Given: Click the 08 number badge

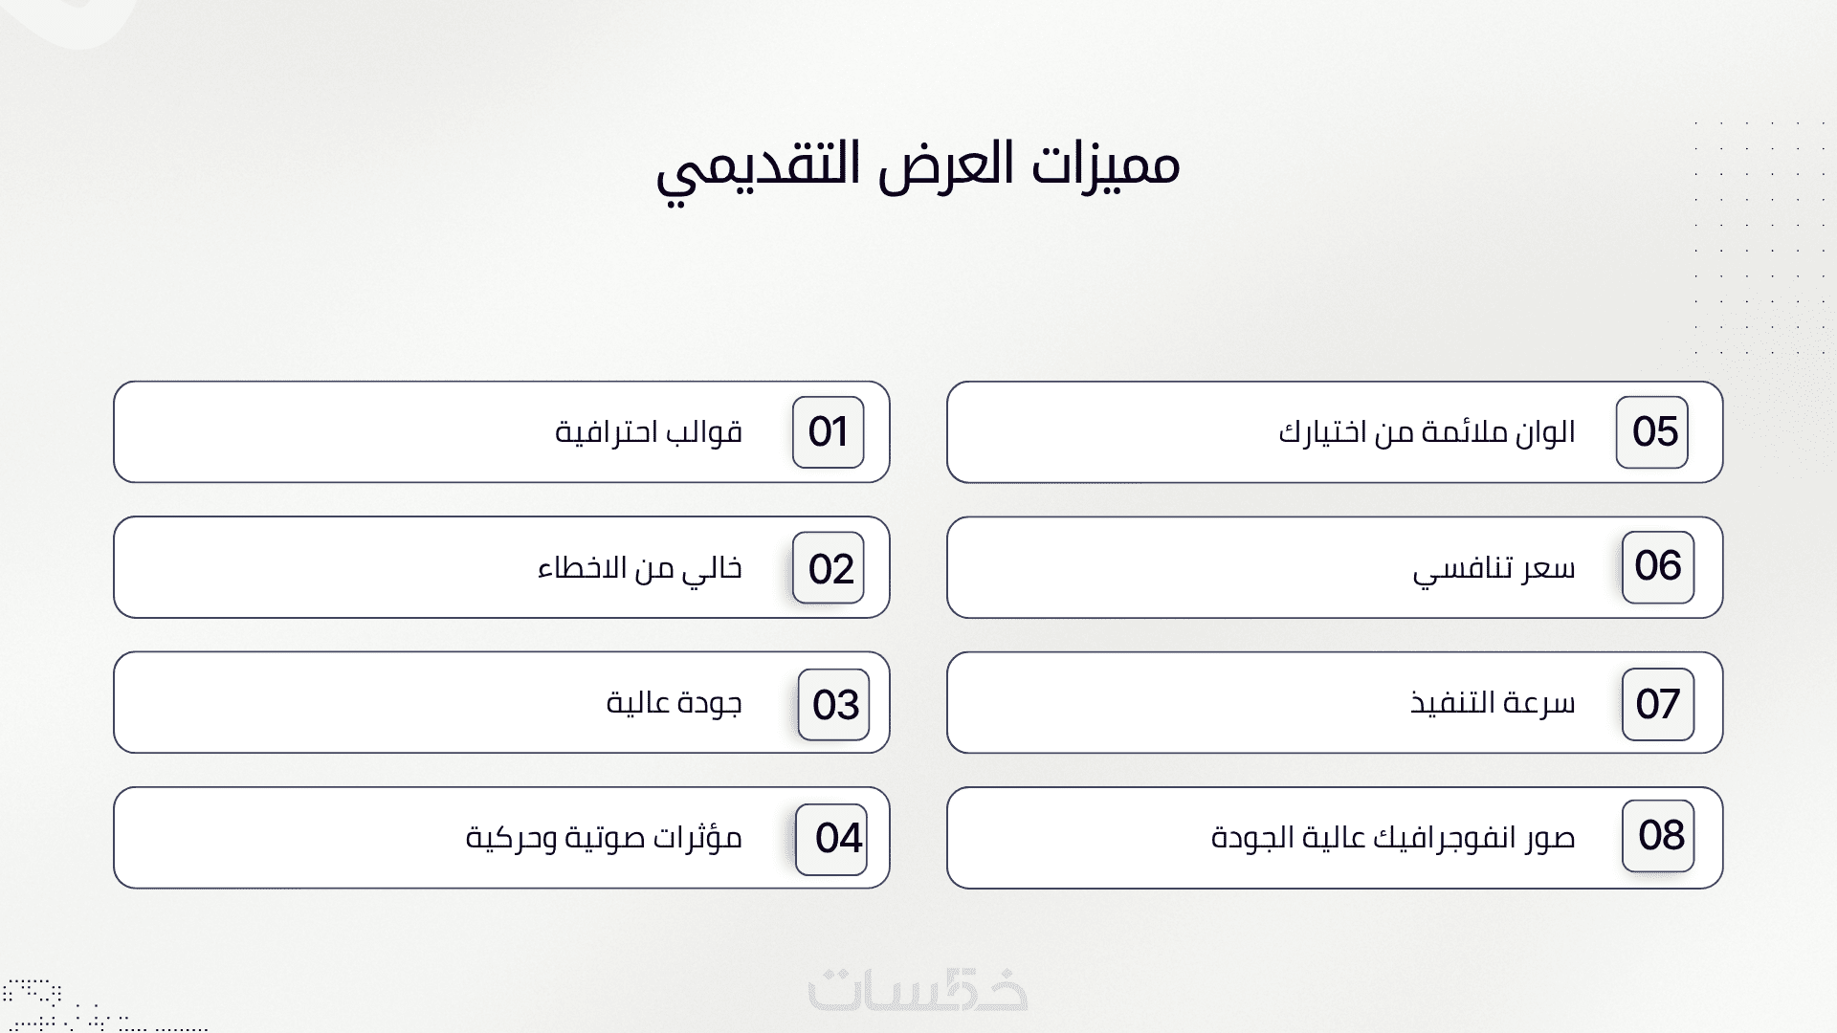Looking at the screenshot, I should tap(1658, 836).
